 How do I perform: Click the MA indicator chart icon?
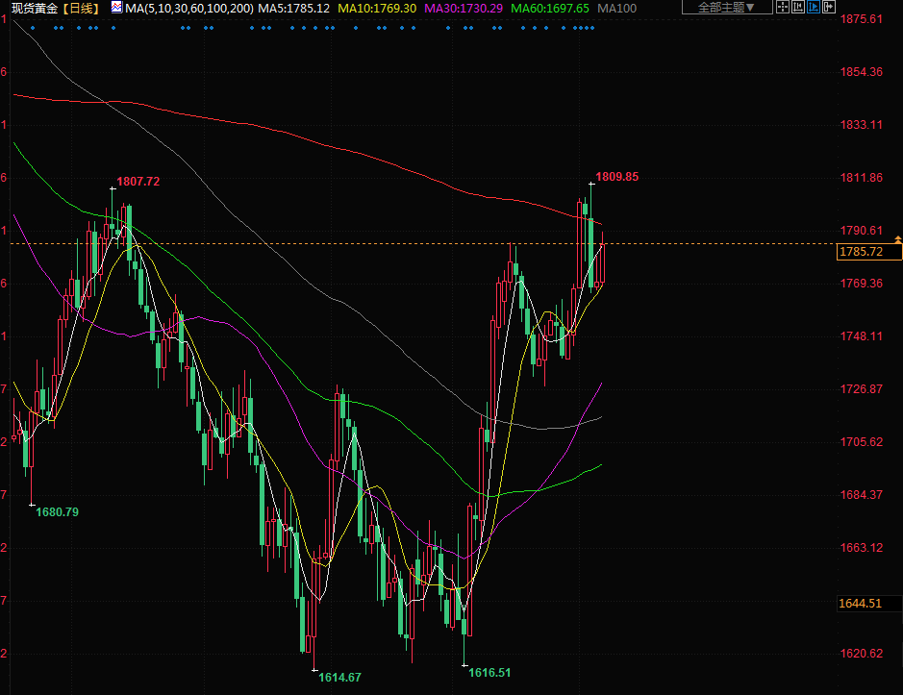click(x=116, y=8)
